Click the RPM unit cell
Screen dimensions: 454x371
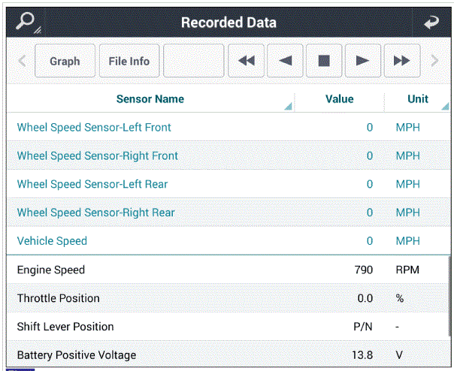pos(407,270)
